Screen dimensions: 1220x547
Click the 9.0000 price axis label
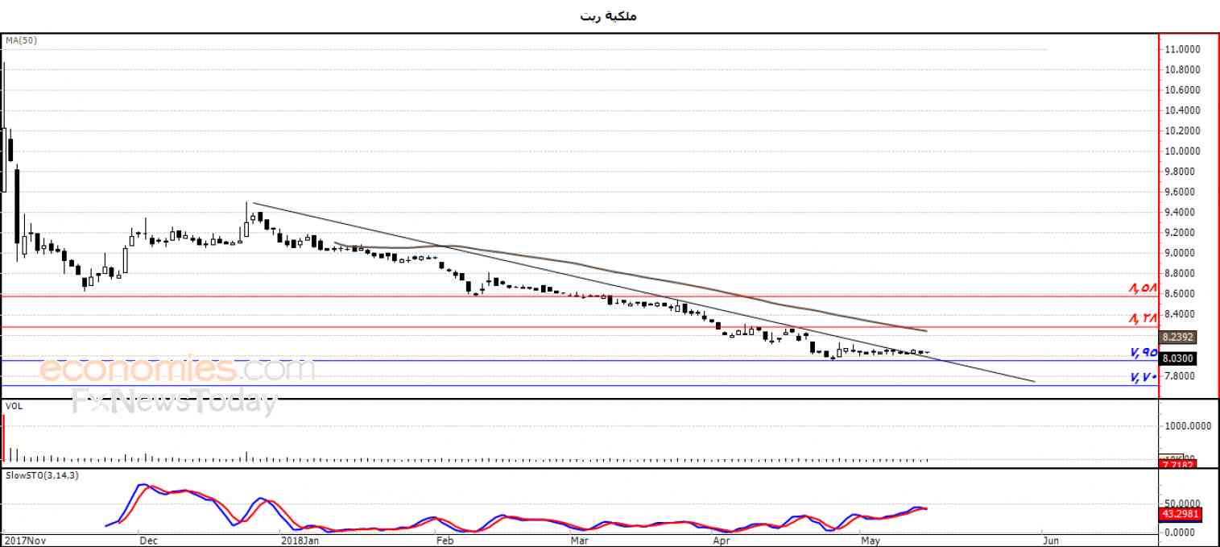[x=1181, y=253]
